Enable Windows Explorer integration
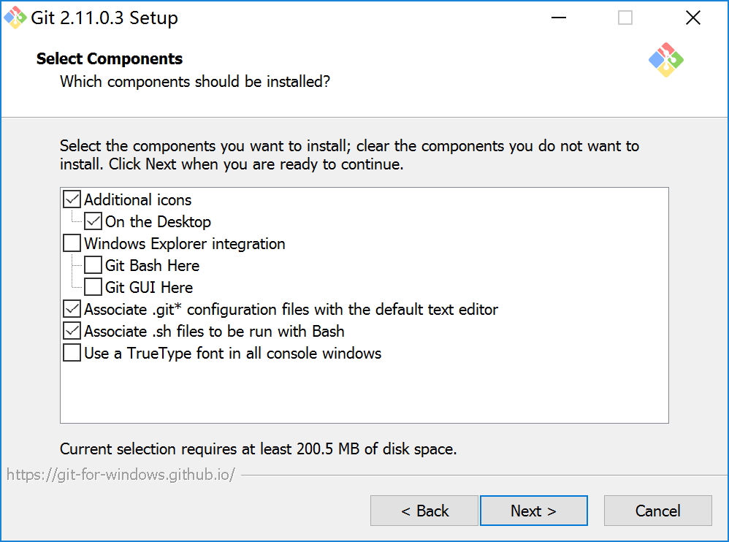 pyautogui.click(x=72, y=243)
